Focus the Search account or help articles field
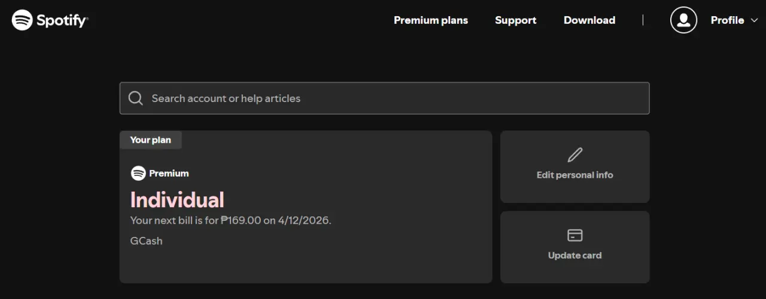 pos(384,98)
